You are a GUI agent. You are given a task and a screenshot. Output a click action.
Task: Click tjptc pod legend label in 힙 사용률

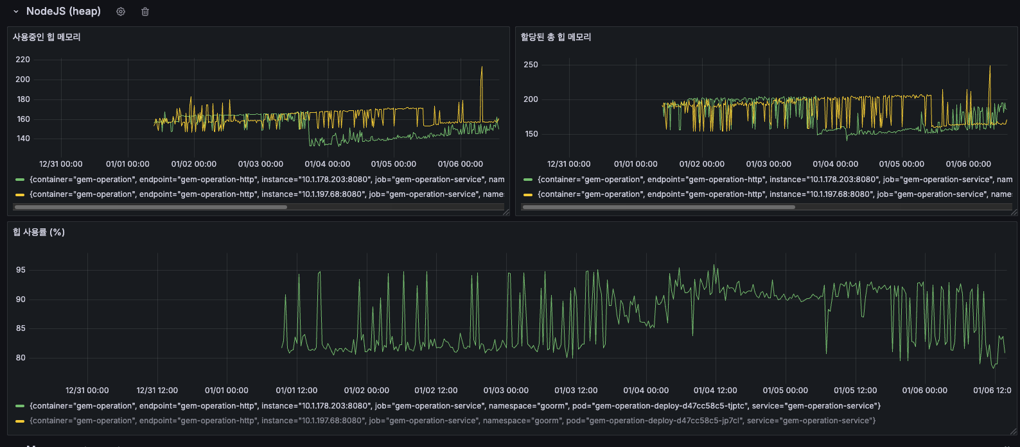[x=455, y=406]
